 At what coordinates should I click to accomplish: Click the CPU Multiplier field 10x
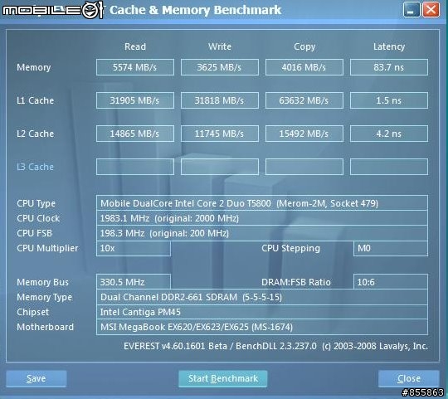134,249
